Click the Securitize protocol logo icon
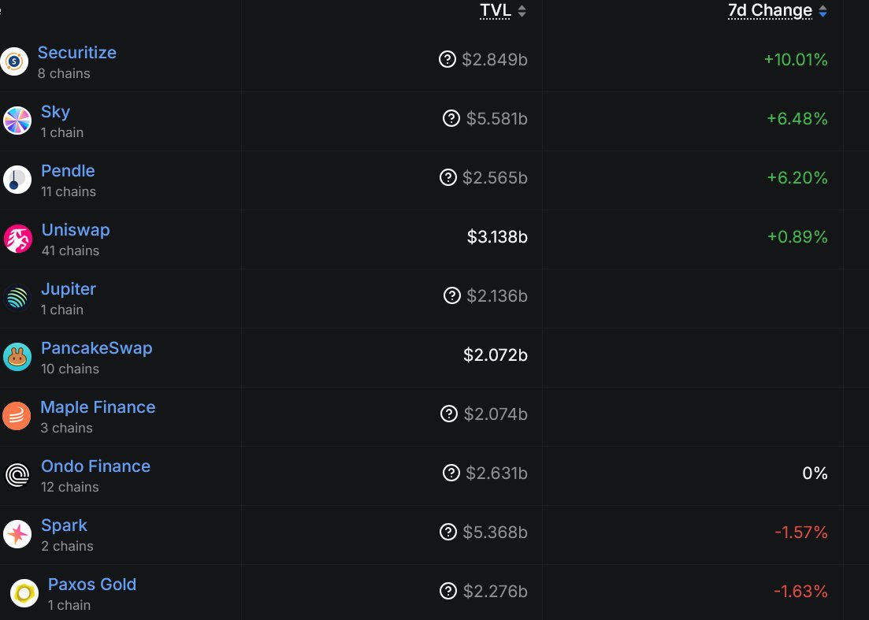869x620 pixels. pyautogui.click(x=14, y=61)
